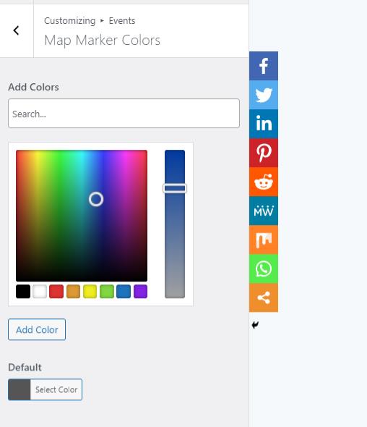Viewport: 367px width, 427px height.
Task: Click the Add Color button
Action: click(x=37, y=329)
